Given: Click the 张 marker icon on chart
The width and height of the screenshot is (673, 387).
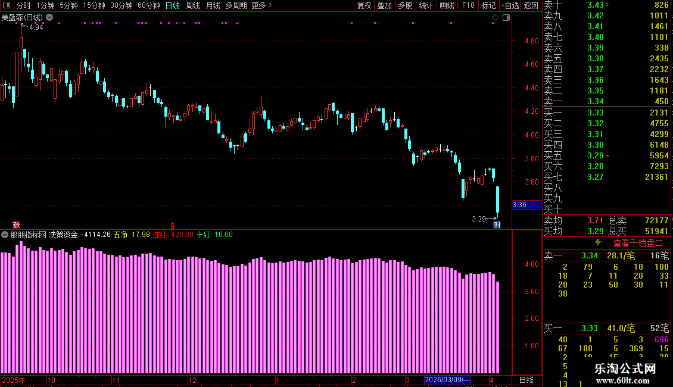Looking at the screenshot, I should (16, 225).
